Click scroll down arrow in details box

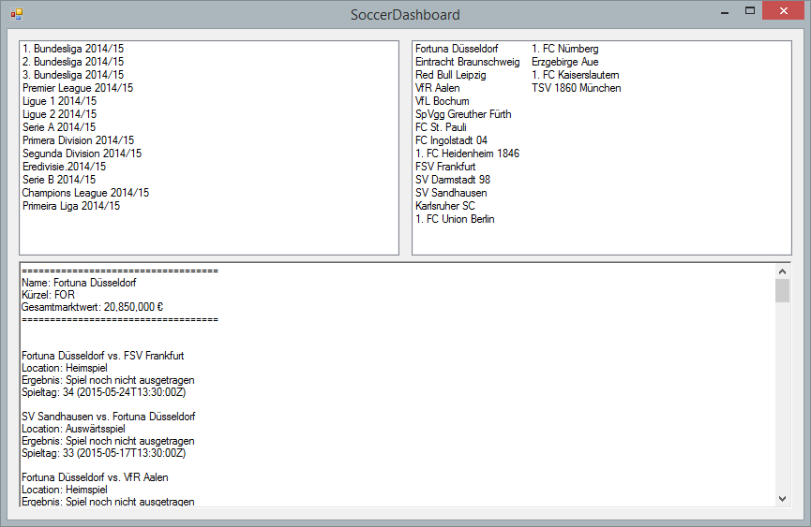(x=782, y=499)
